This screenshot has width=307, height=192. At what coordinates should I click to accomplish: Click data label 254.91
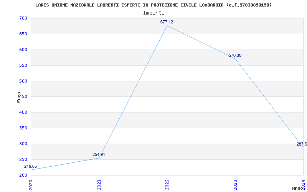pyautogui.click(x=99, y=154)
